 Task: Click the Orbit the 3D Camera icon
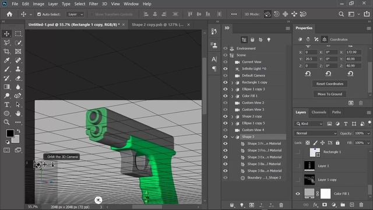click(x=37, y=164)
